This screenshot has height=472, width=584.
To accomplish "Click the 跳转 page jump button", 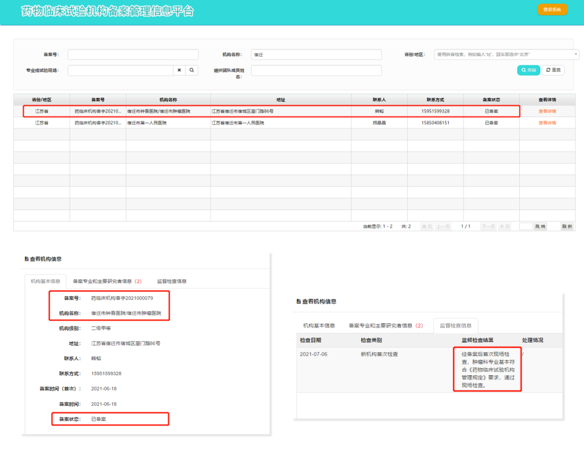I will [x=540, y=227].
